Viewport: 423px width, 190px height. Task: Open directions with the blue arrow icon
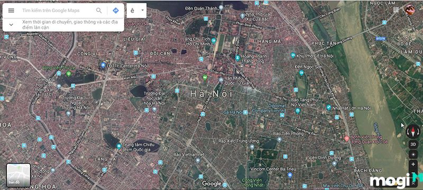pyautogui.click(x=116, y=11)
